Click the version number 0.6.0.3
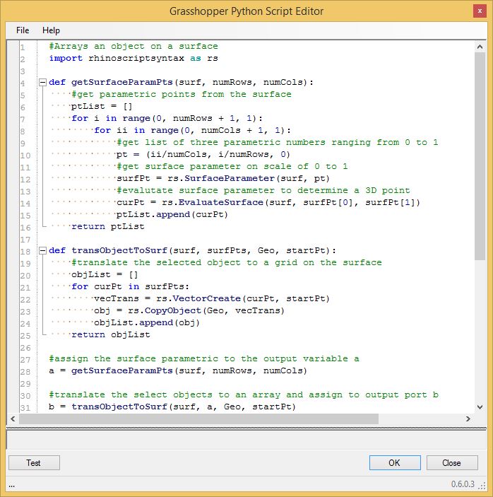The image size is (493, 497). [x=463, y=484]
